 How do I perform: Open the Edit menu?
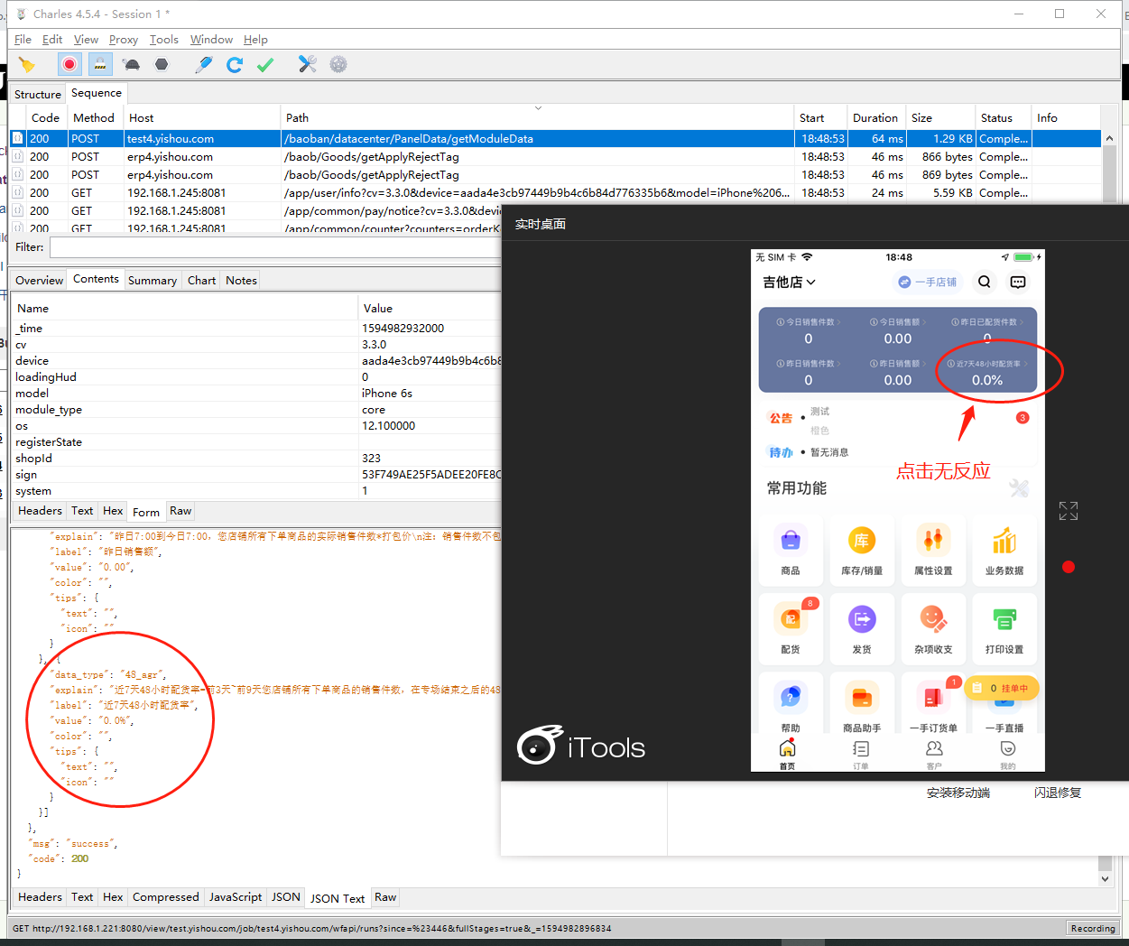[52, 40]
